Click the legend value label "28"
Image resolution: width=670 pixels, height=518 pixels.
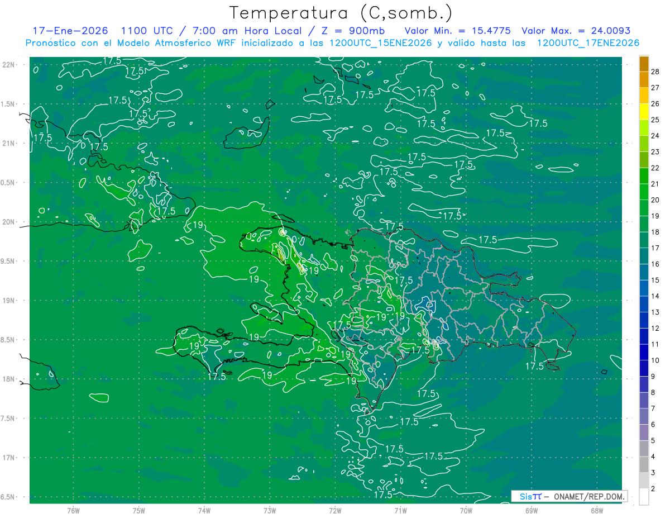tap(655, 71)
